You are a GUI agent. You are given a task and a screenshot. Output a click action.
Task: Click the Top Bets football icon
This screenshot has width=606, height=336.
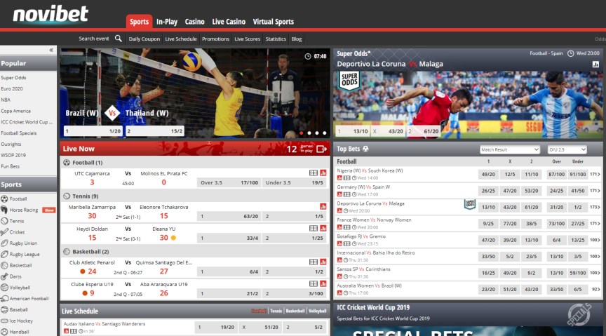click(365, 149)
